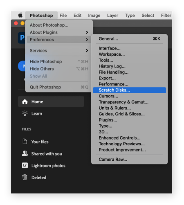The height and width of the screenshot is (205, 184).
Task: Select the Preferences menu entry
Action: [59, 40]
